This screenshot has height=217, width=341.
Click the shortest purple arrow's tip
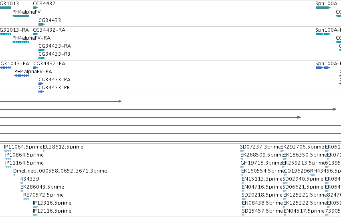coord(120,101)
